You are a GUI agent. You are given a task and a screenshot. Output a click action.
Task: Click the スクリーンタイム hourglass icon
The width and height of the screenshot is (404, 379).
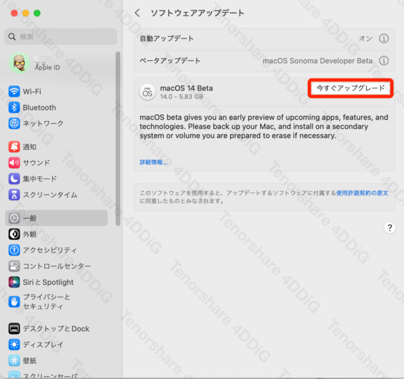coord(14,195)
